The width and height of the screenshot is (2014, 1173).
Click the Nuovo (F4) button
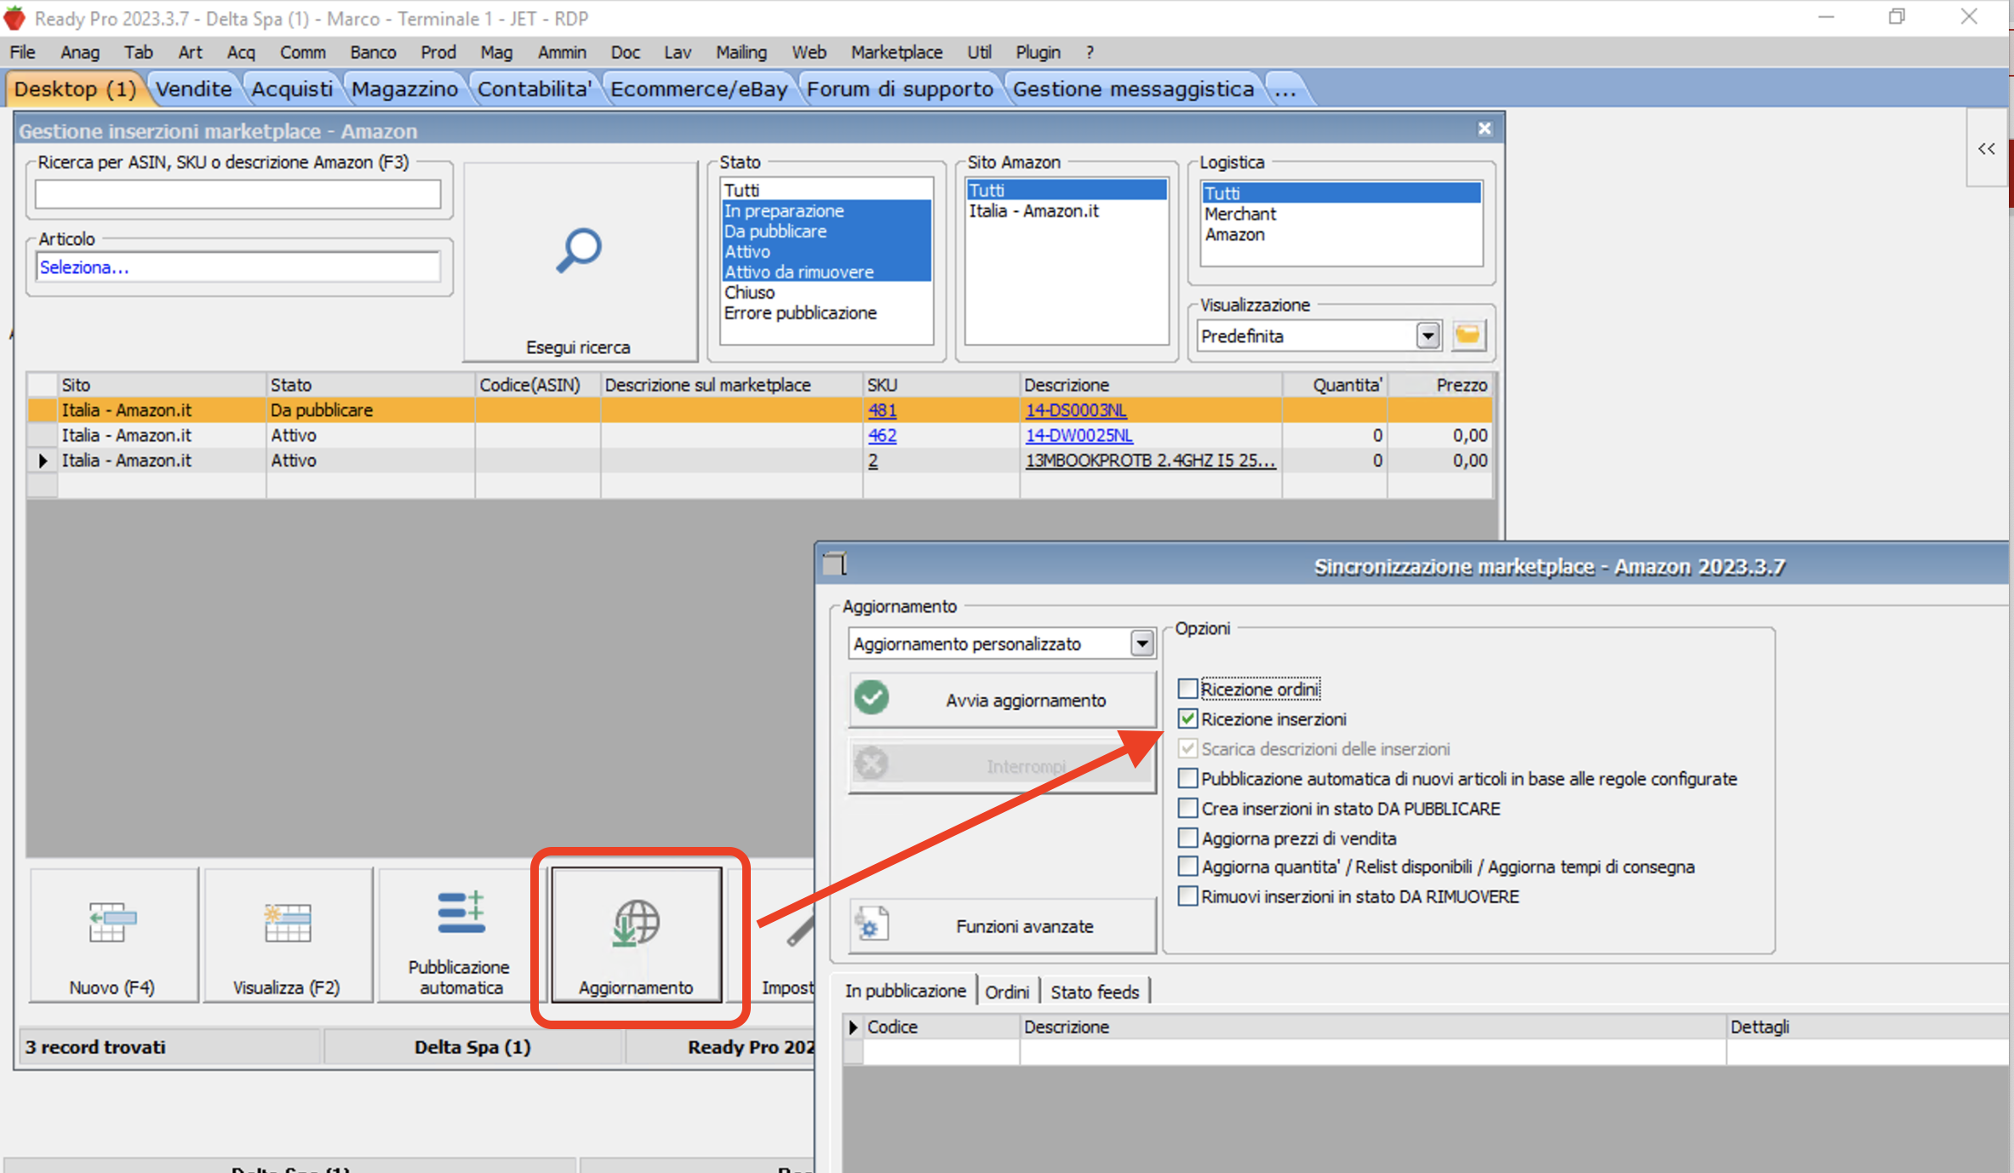[112, 936]
